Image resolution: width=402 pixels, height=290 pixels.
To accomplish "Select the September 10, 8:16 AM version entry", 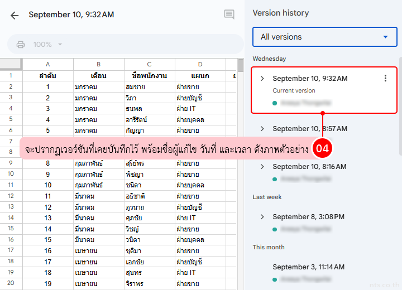I will click(x=309, y=167).
